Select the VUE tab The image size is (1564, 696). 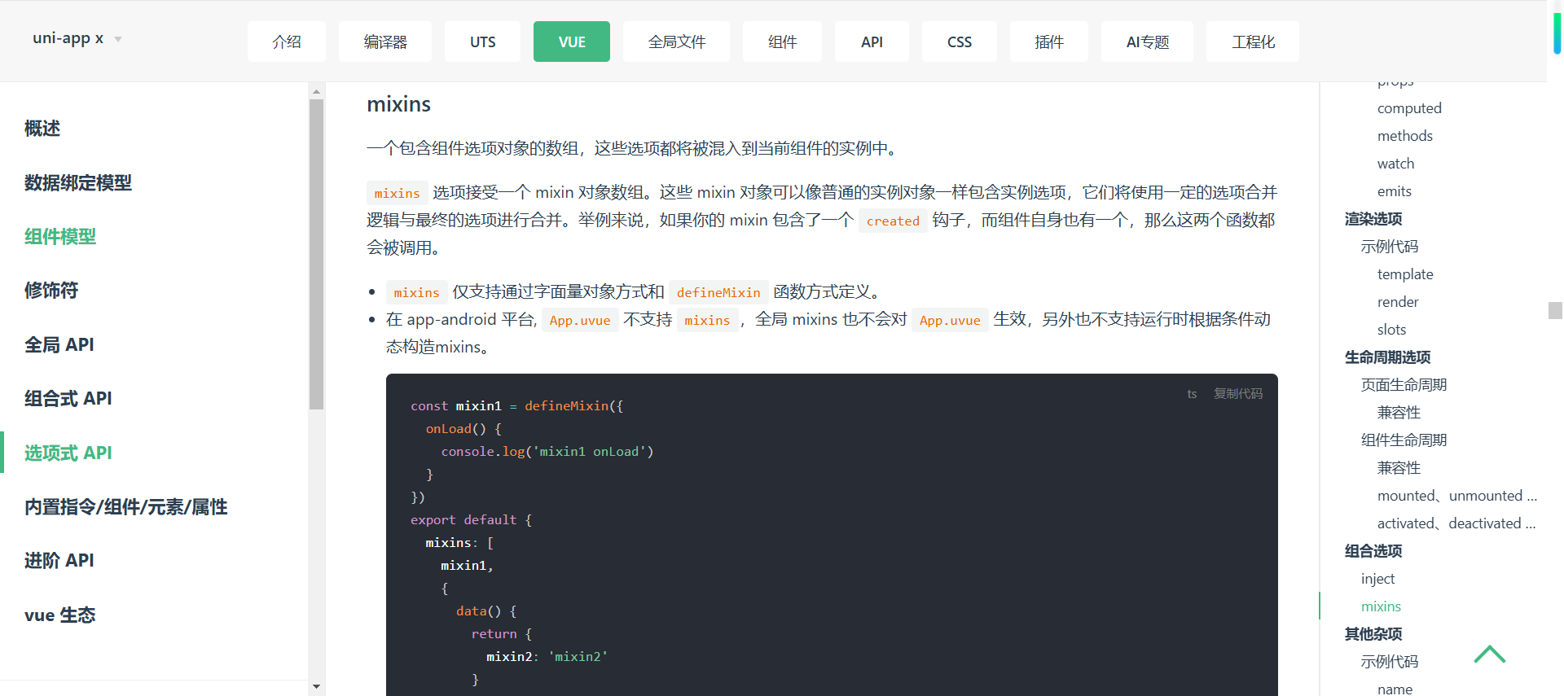point(572,42)
